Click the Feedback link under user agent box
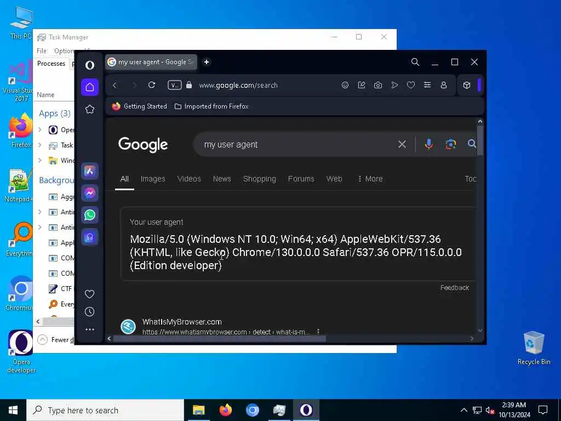 [454, 287]
